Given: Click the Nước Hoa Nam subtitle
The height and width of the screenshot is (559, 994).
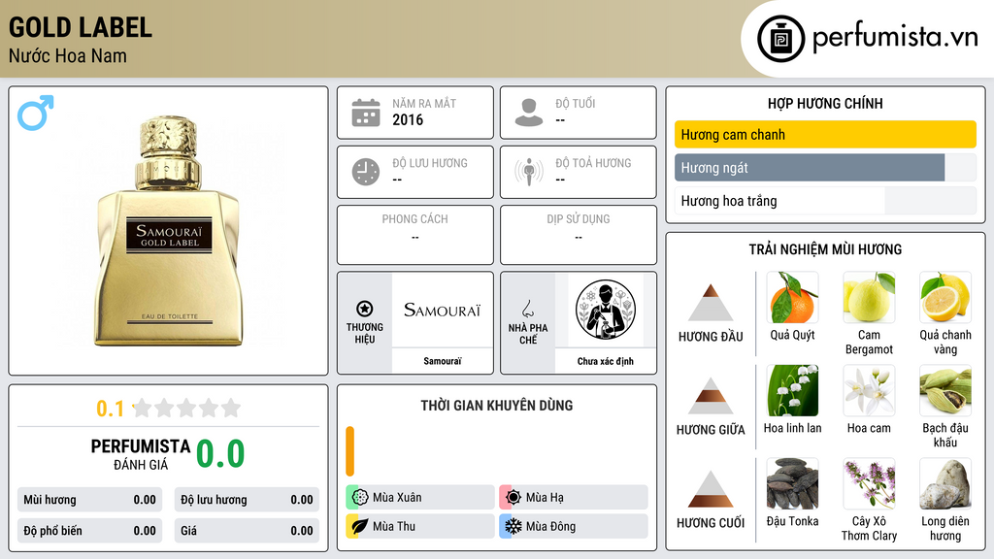Looking at the screenshot, I should 67,55.
